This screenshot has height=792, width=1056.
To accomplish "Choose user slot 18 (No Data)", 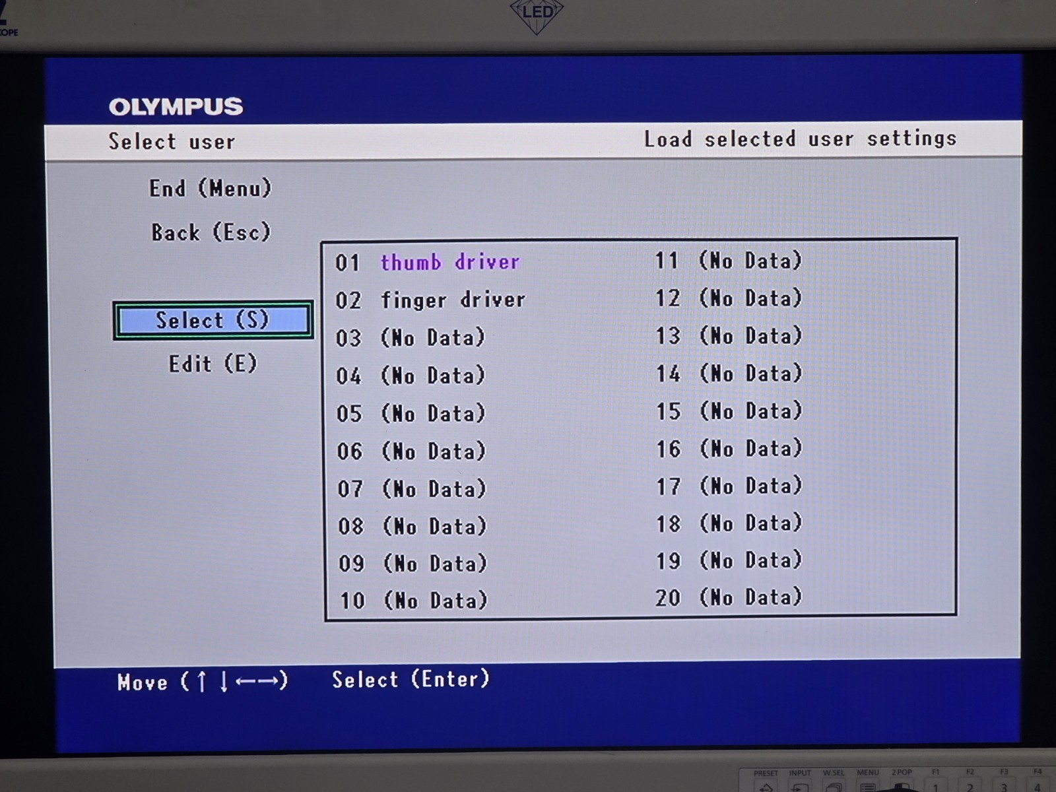I will [x=729, y=523].
